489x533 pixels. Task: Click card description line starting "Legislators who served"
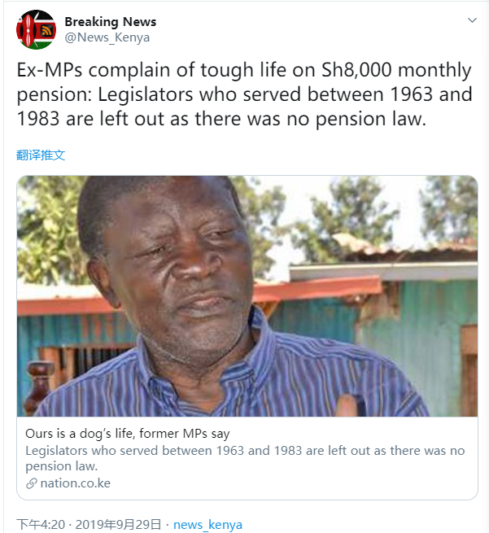245,450
